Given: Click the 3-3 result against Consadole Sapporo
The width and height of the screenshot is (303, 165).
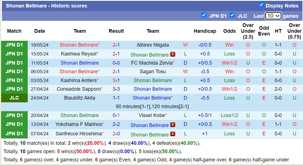Looking at the screenshot, I should pos(116,89).
